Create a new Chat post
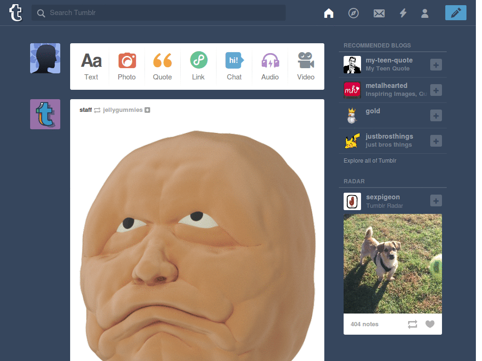 pyautogui.click(x=234, y=66)
